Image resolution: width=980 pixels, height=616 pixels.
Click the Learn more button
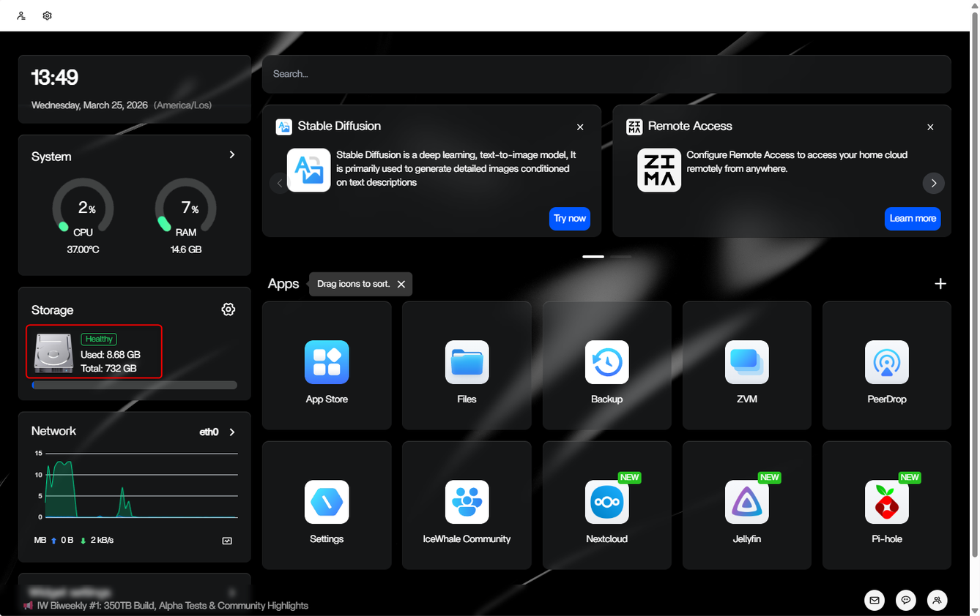pyautogui.click(x=913, y=219)
